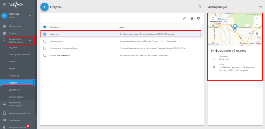Image resolution: width=265 pixels, height=129 pixels.
Task: Click the device activation icon
Action: click(4, 113)
